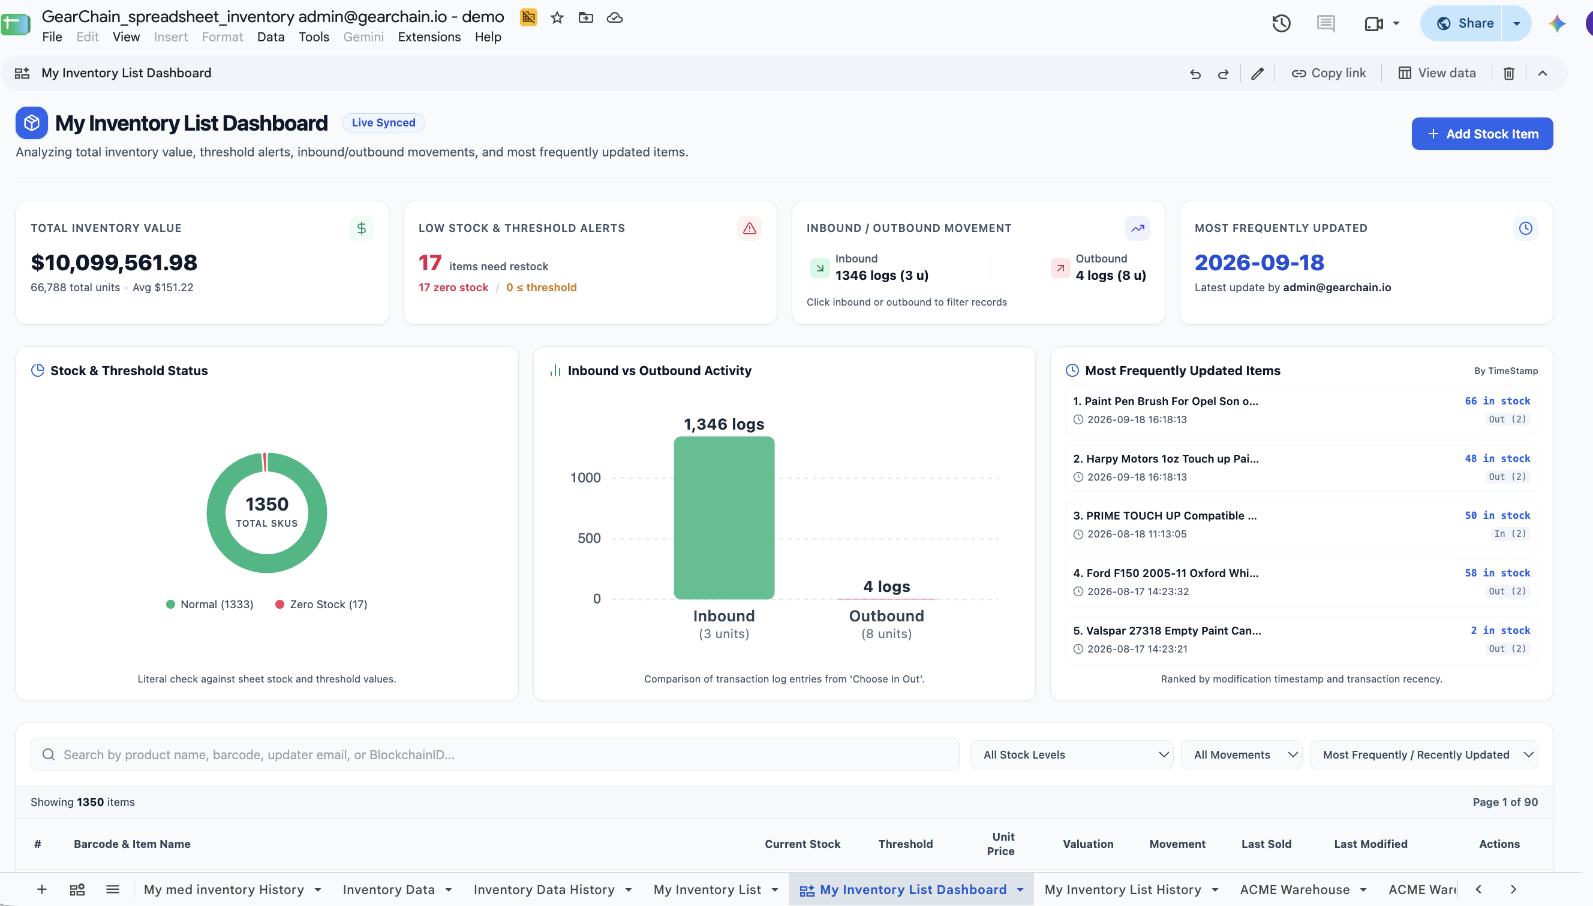Click the inventory cube logo icon

(x=32, y=123)
